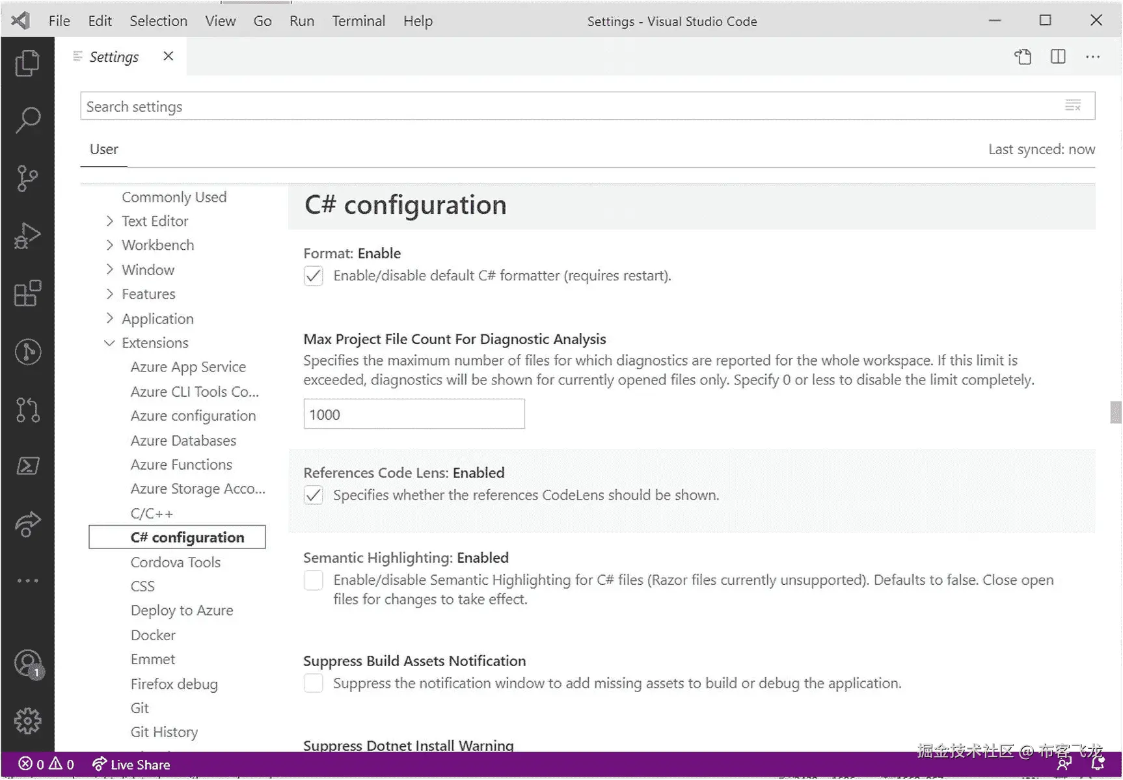This screenshot has width=1123, height=780.
Task: Open the Extensions view
Action: [x=27, y=293]
